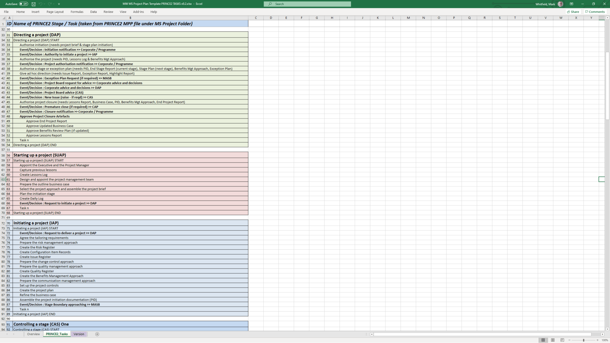
Task: Select the Version sheet tab
Action: point(79,334)
